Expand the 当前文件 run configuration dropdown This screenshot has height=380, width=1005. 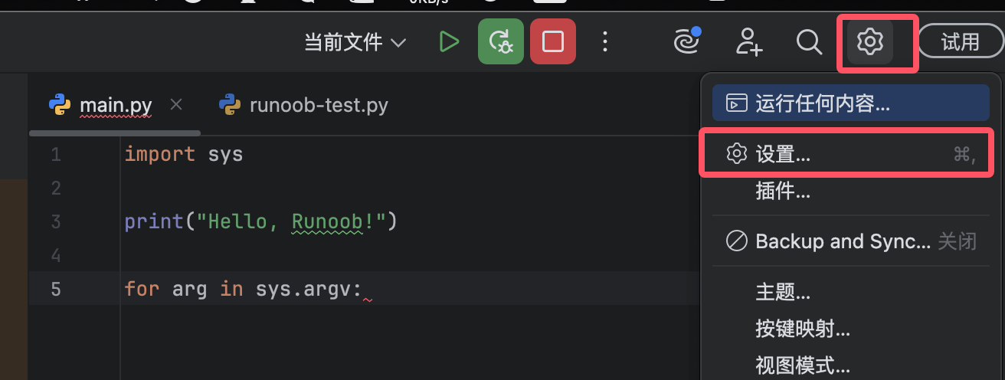pos(355,42)
